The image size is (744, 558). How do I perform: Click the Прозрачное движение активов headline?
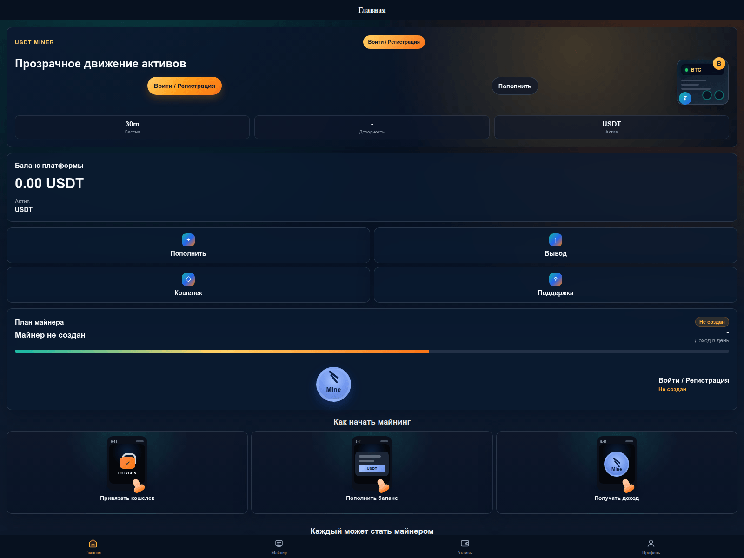(100, 64)
